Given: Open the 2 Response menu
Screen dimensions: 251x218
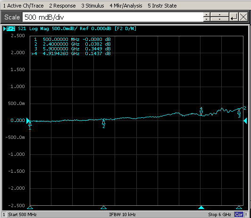Looking at the screenshot, I should click(62, 6).
